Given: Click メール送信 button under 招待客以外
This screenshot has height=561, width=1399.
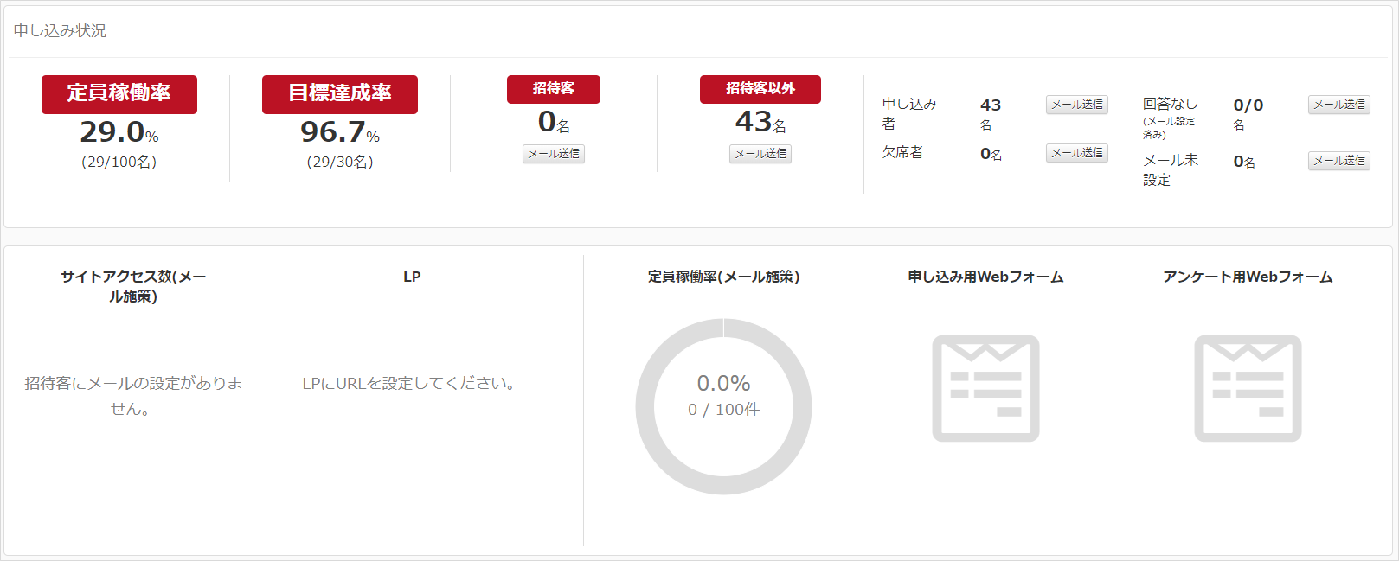Looking at the screenshot, I should (x=760, y=154).
